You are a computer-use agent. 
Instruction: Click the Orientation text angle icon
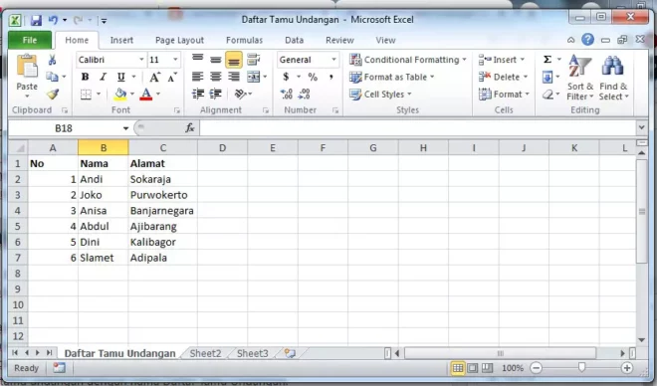pos(241,94)
